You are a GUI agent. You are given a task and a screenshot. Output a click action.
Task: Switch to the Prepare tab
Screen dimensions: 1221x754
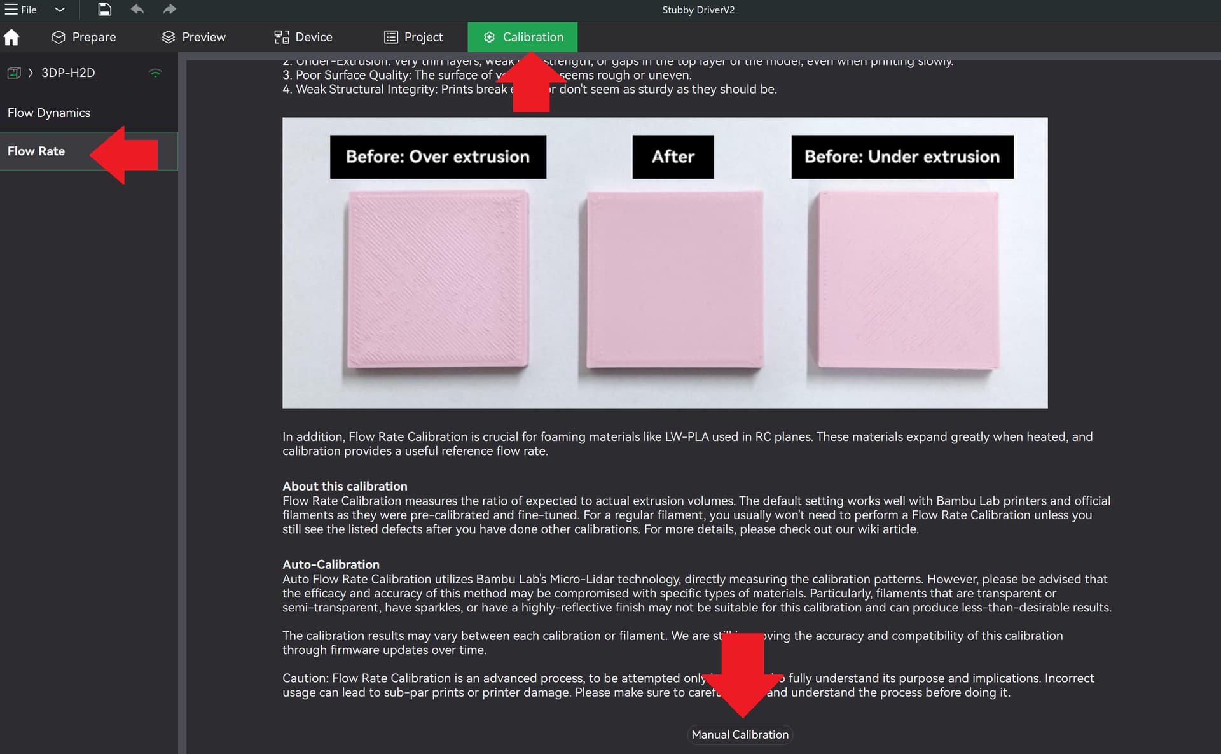[x=84, y=37]
